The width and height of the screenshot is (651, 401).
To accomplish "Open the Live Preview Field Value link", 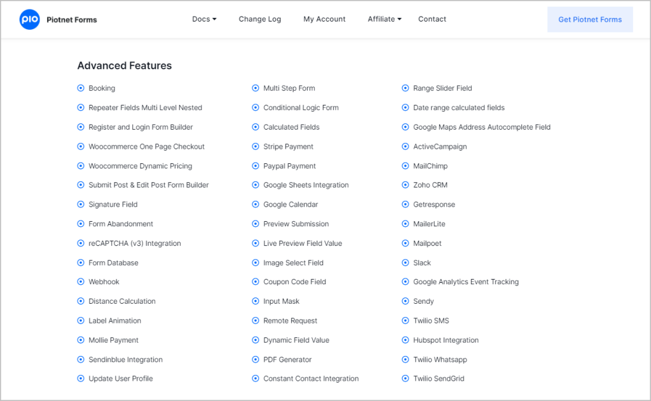I will 303,243.
